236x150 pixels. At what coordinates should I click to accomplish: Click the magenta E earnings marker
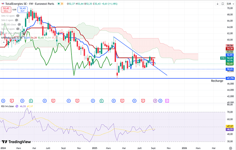click(167, 101)
